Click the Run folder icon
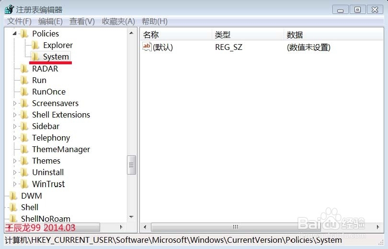388x249 pixels. click(x=24, y=80)
